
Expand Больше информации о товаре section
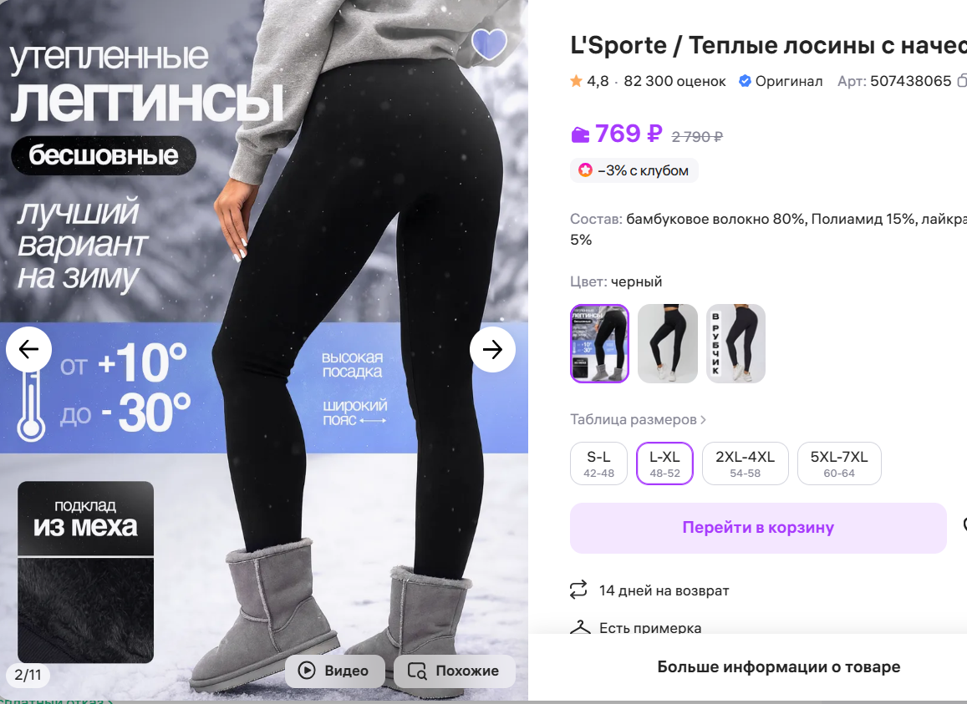point(778,667)
